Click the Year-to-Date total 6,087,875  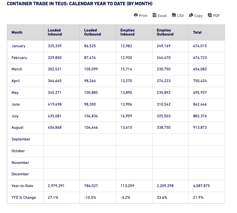coord(202,186)
